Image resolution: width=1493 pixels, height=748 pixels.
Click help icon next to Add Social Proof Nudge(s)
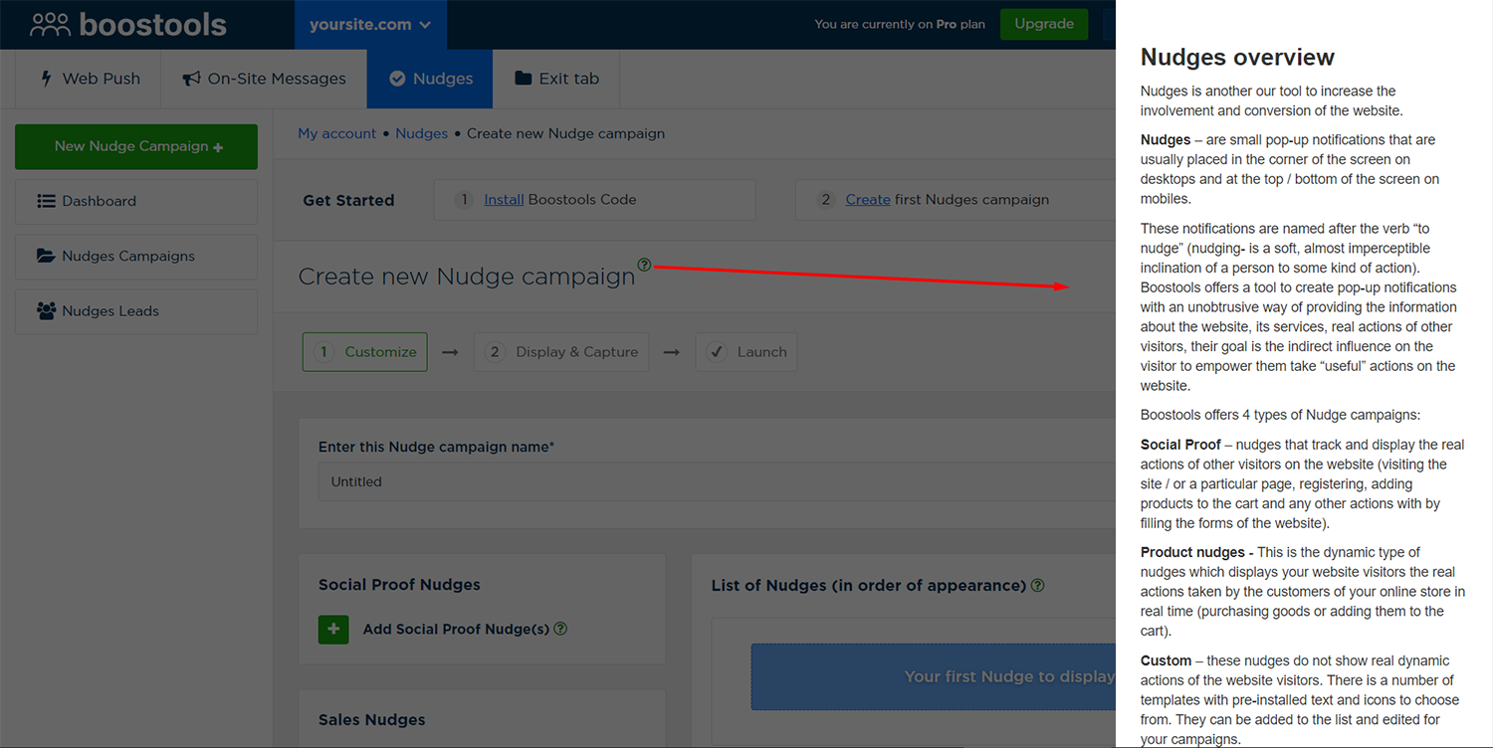point(559,629)
